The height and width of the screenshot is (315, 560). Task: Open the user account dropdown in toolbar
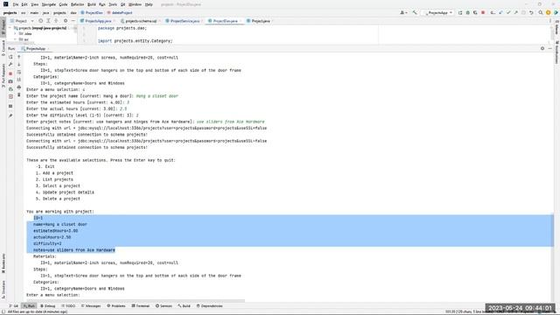click(x=403, y=12)
